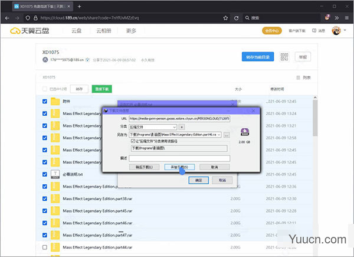The image size is (354, 257).
Task: Go back using the browser back arrow
Action: point(7,18)
